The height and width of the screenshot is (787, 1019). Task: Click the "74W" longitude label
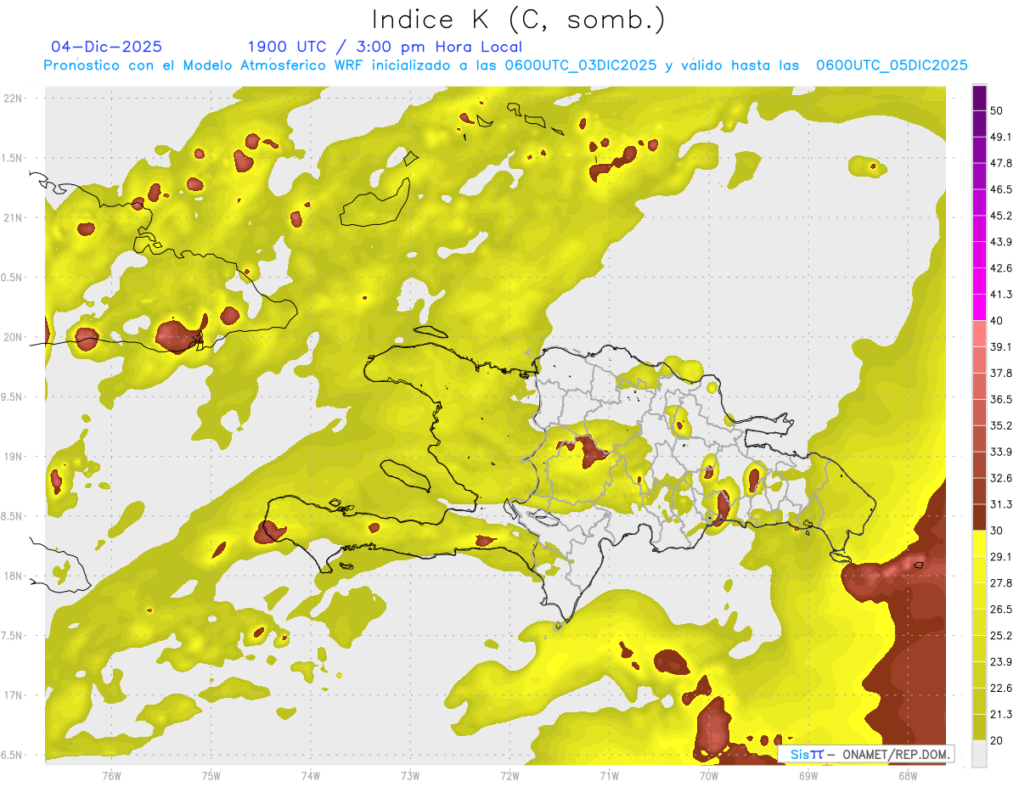[x=311, y=775]
